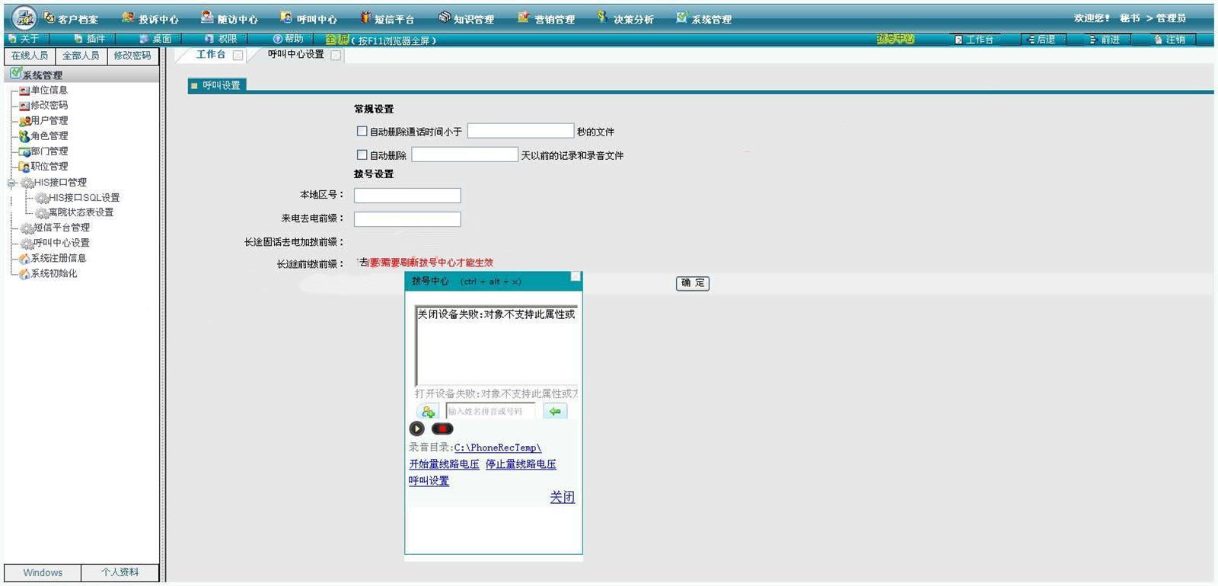This screenshot has height=586, width=1218.
Task: Click the play recording button
Action: click(416, 429)
